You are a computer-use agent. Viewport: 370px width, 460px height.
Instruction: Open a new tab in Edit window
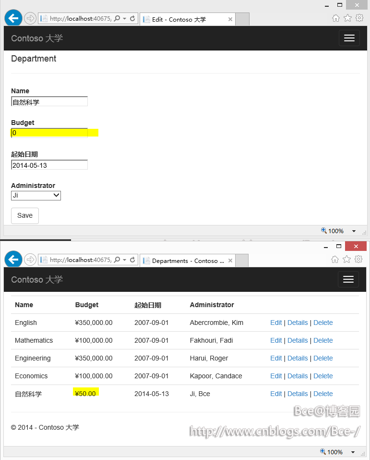coord(242,19)
